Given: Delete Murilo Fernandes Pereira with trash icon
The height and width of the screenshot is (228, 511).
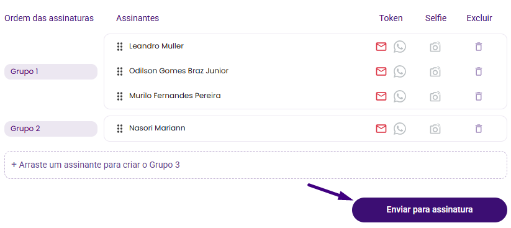Looking at the screenshot, I should click(x=479, y=96).
